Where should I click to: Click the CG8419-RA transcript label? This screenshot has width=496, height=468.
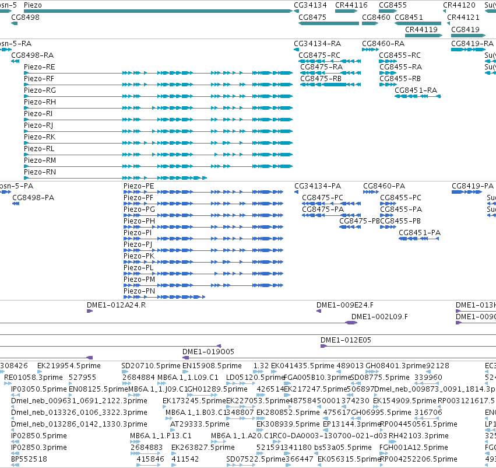[473, 44]
